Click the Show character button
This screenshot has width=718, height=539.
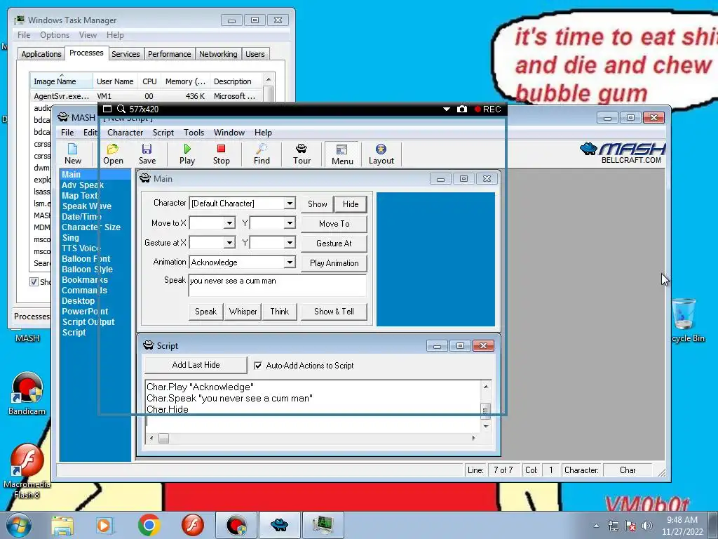[x=318, y=204]
